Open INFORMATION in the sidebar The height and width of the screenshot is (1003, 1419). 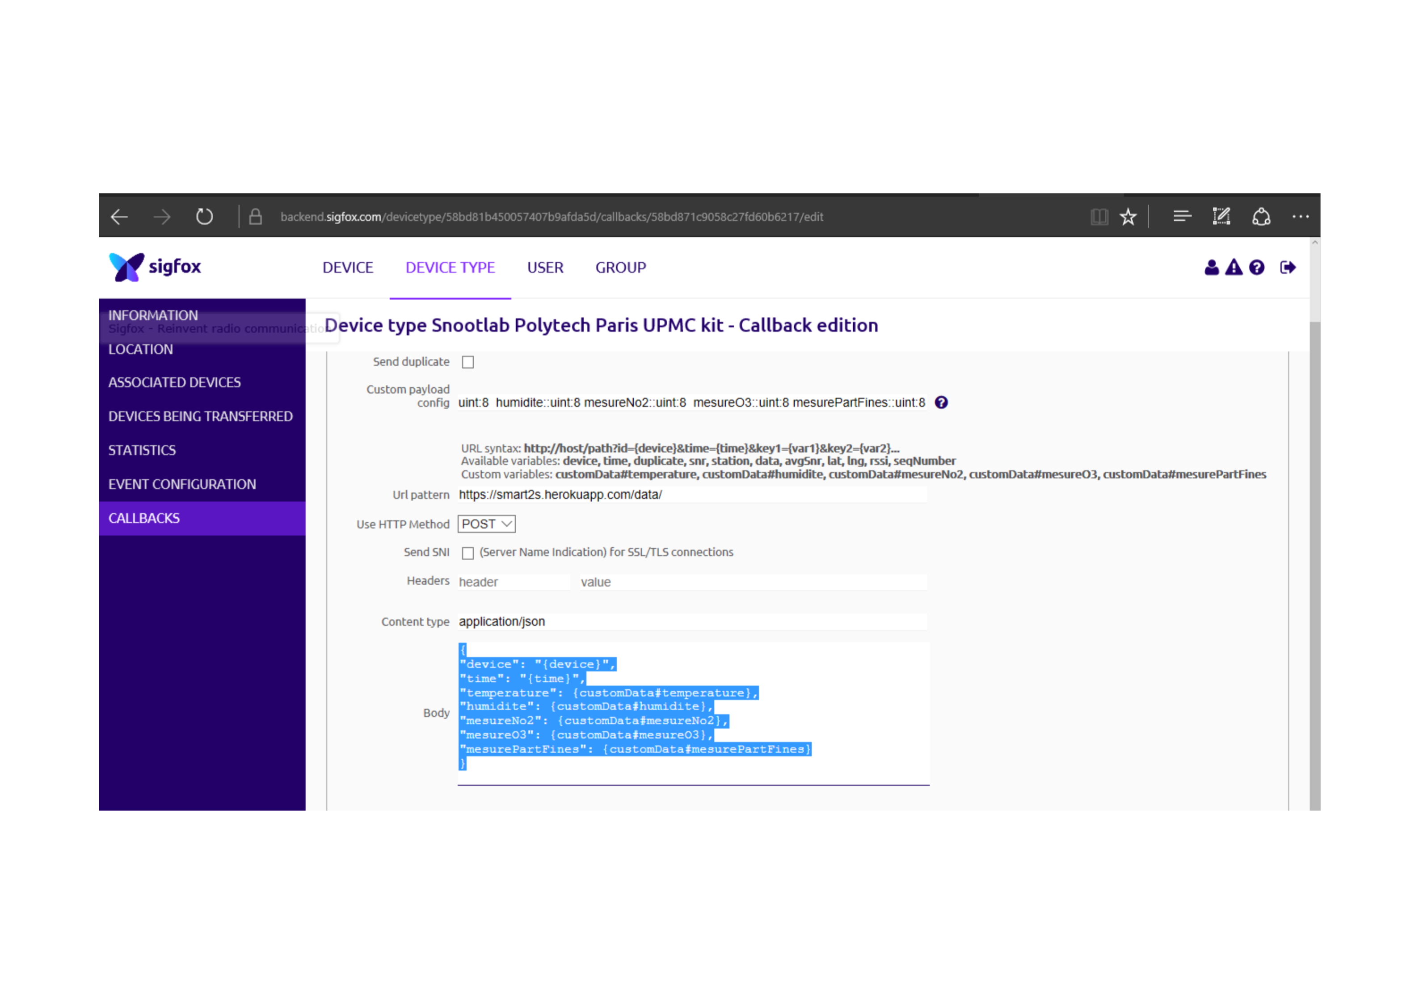[153, 316]
